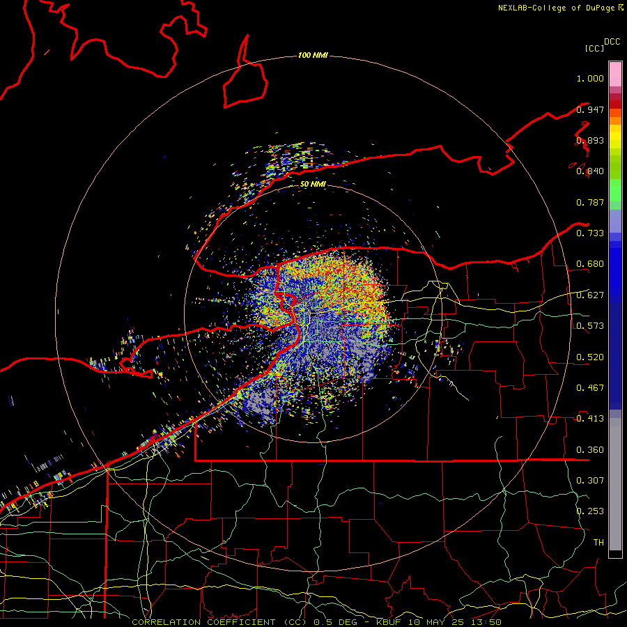Click the 0.733 legend value
627x627 pixels.
tap(590, 233)
